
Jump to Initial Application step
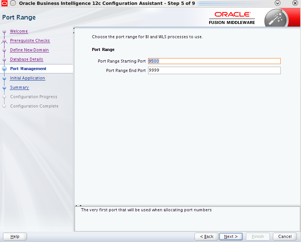click(27, 78)
